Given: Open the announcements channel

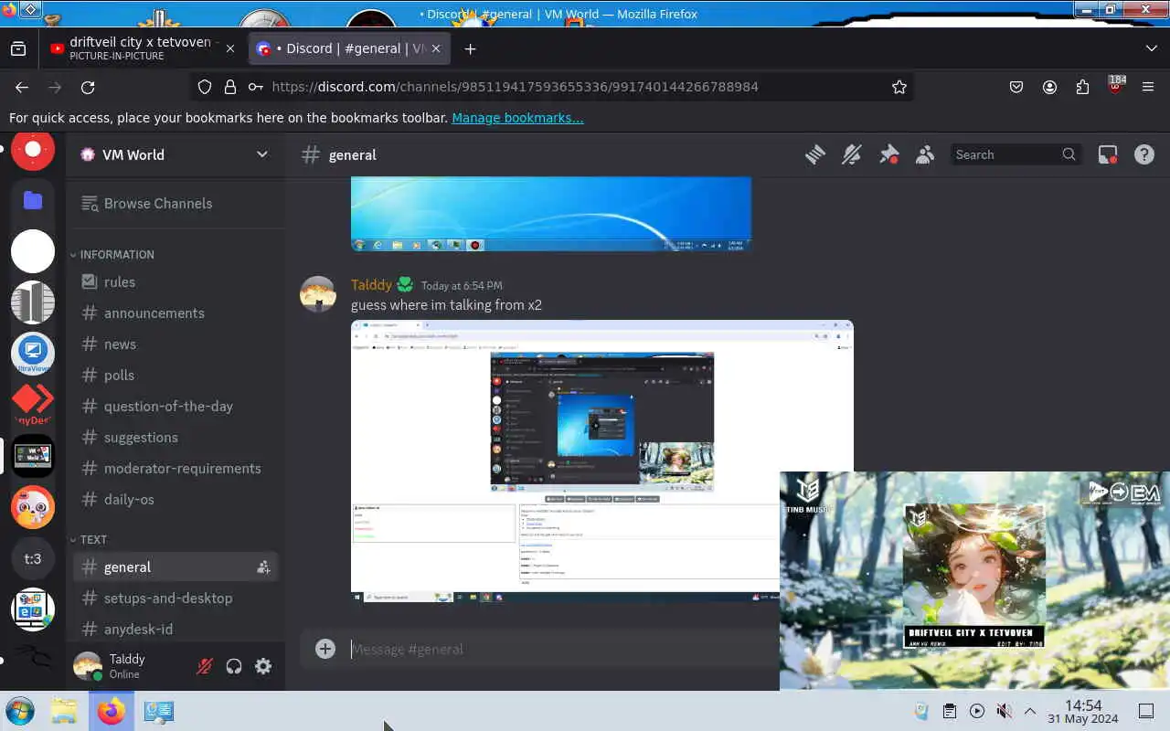Looking at the screenshot, I should (x=175, y=313).
